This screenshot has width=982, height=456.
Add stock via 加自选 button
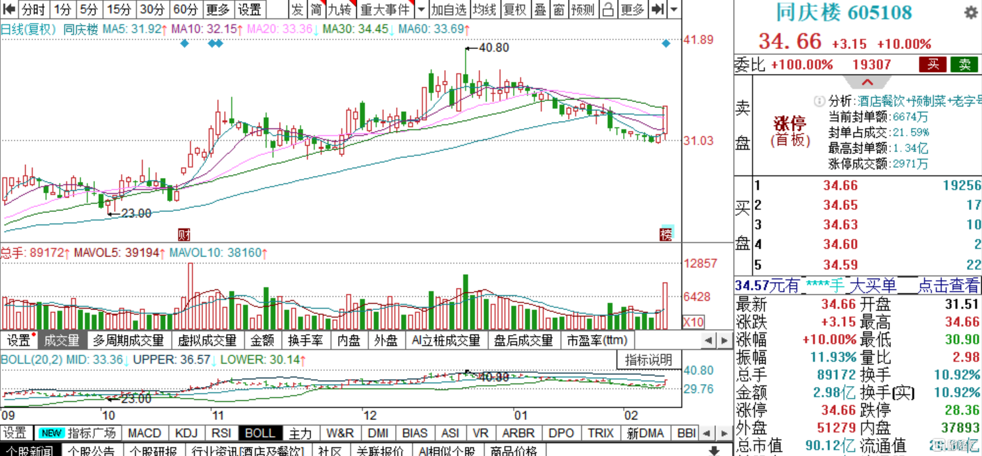tap(449, 9)
